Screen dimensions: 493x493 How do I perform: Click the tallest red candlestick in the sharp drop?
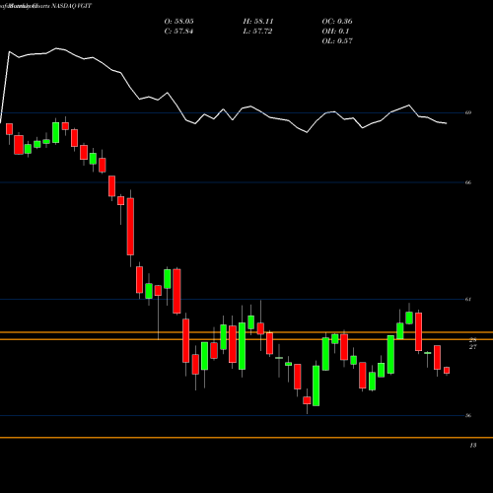[130, 227]
